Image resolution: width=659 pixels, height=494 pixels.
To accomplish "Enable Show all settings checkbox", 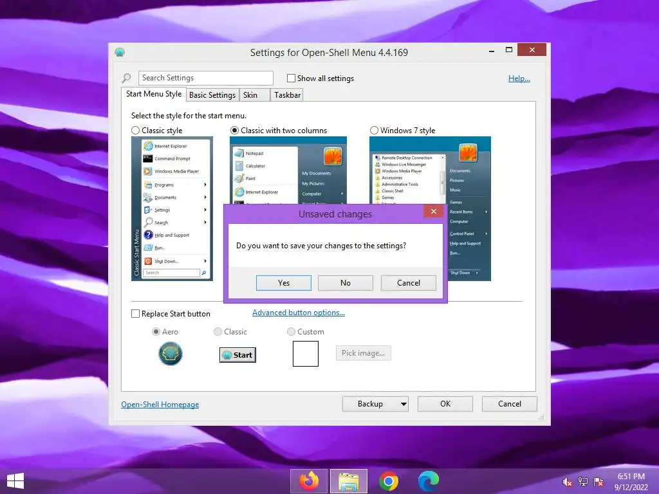I will 291,78.
